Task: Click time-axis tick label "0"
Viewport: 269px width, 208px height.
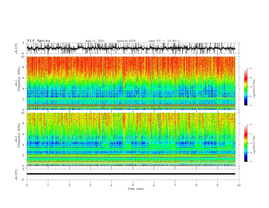Action: 27,185
